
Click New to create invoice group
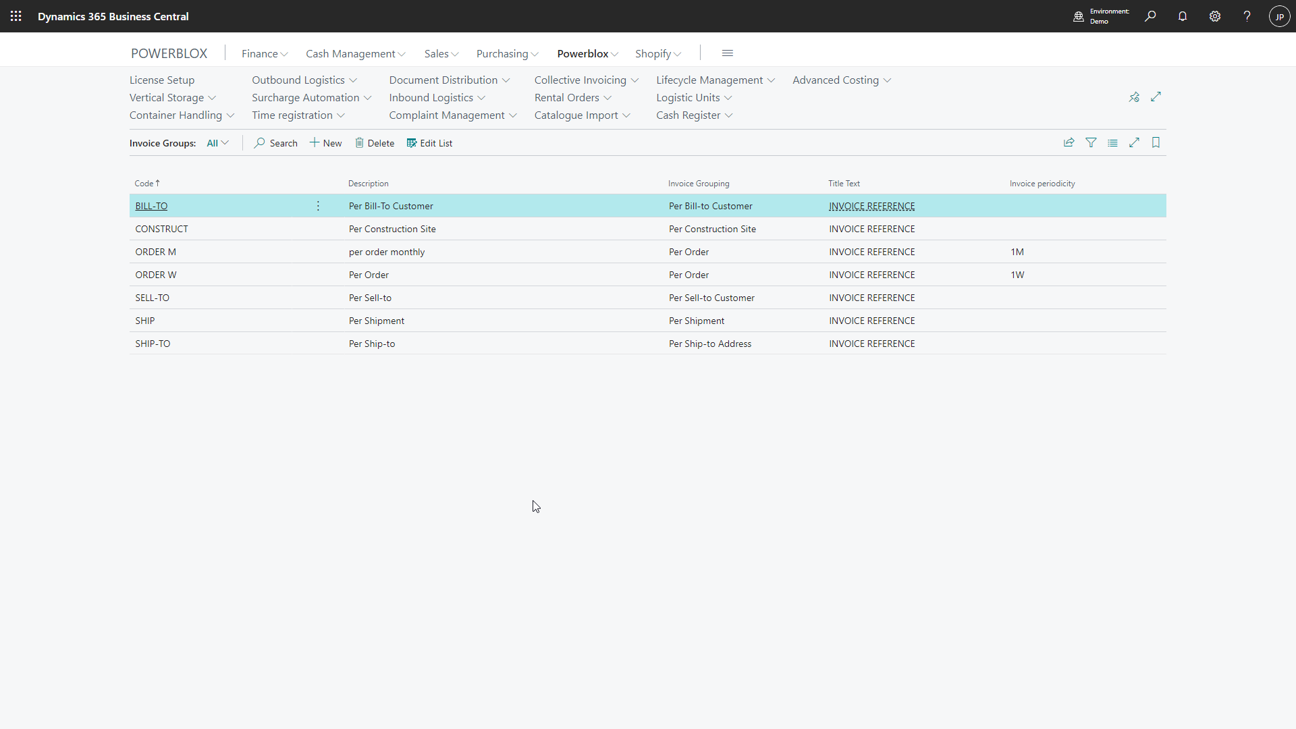pyautogui.click(x=327, y=142)
